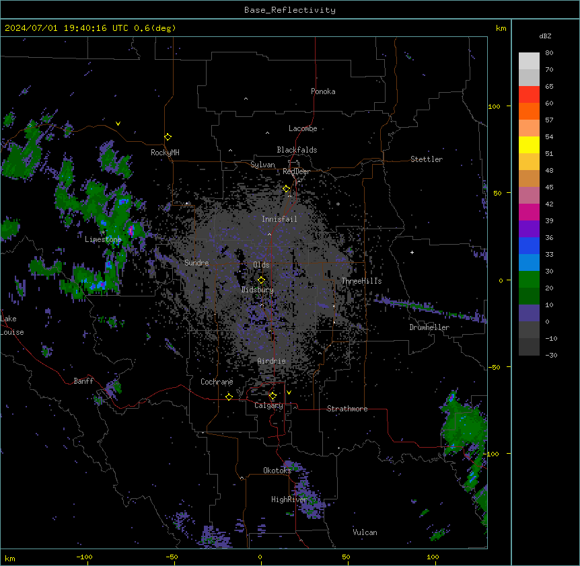Click the Innisfail label
Screen dimensions: 580x566
pyautogui.click(x=279, y=219)
